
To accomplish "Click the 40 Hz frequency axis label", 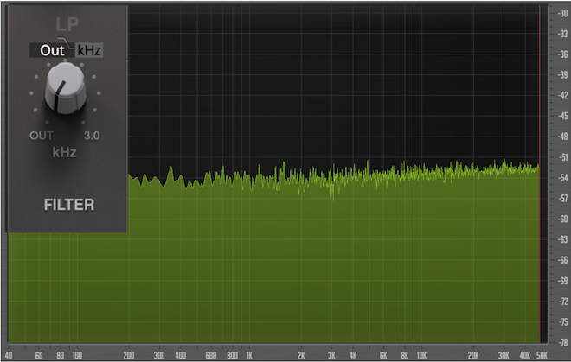I will pyautogui.click(x=9, y=355).
